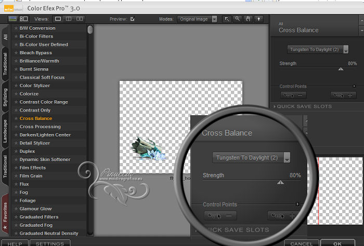Viewport: 364px width, 246px height.
Task: Expand the Control Points arrow
Action: [x=354, y=86]
